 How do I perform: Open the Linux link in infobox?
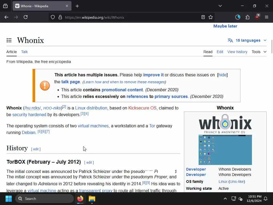(223, 182)
